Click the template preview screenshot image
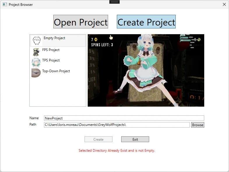The width and height of the screenshot is (229, 172). (146, 70)
